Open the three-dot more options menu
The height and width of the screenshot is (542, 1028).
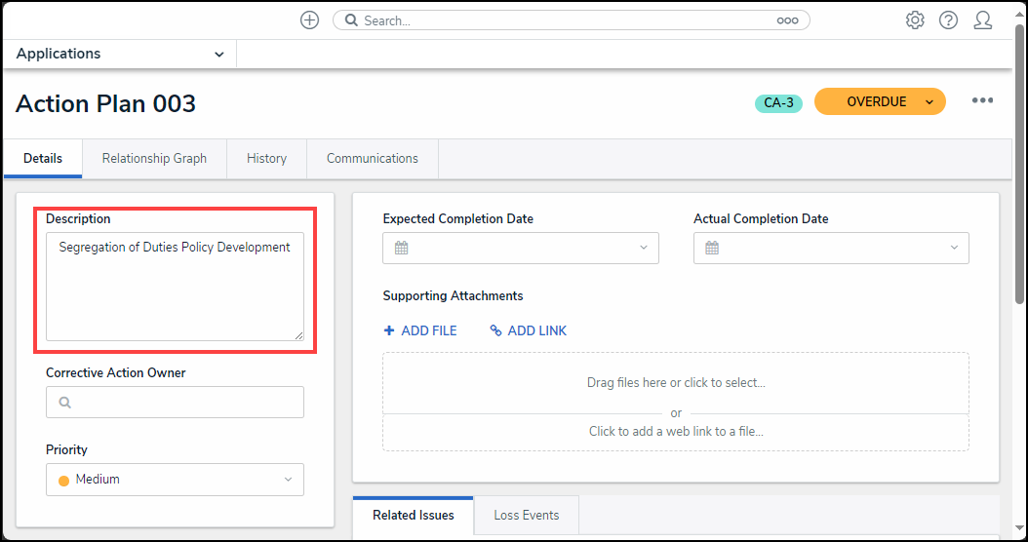click(x=982, y=101)
